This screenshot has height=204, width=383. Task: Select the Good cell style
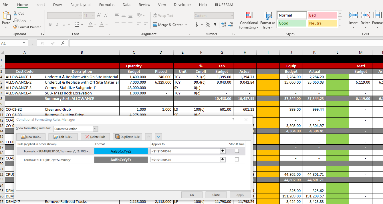pyautogui.click(x=292, y=23)
